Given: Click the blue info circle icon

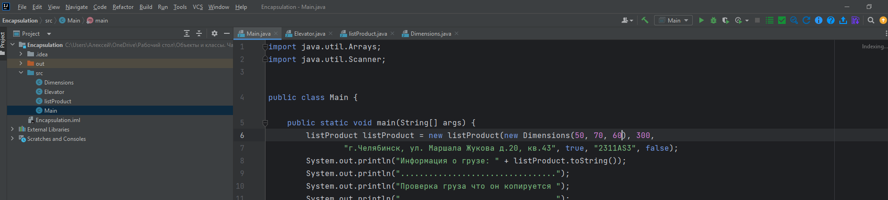Looking at the screenshot, I should click(x=819, y=20).
